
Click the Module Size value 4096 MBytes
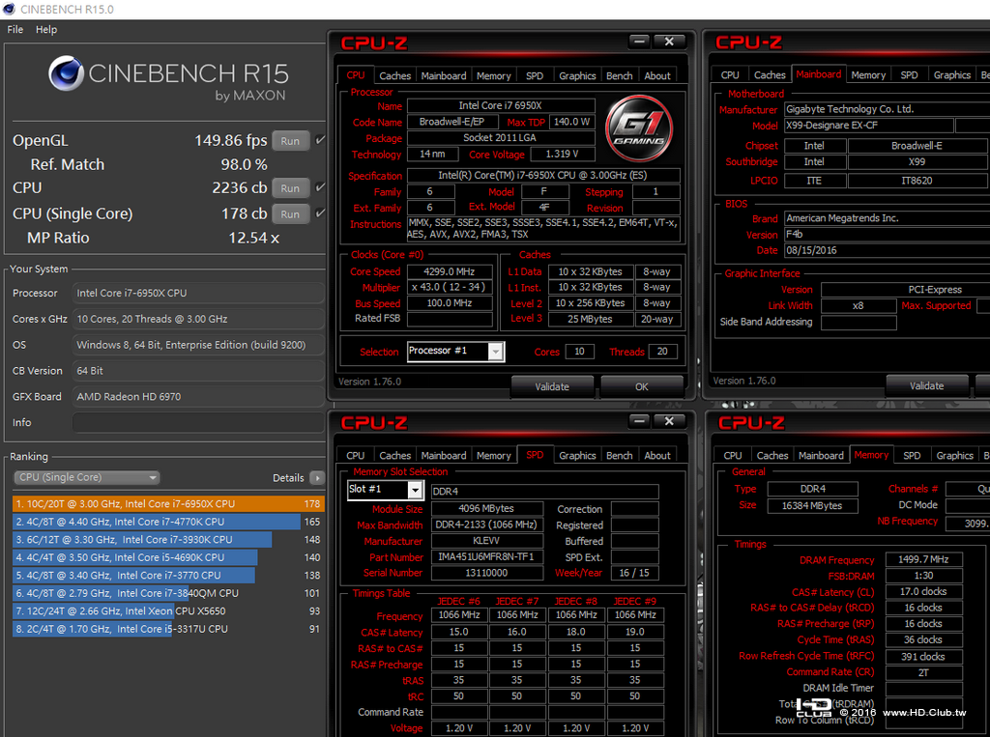[x=487, y=509]
